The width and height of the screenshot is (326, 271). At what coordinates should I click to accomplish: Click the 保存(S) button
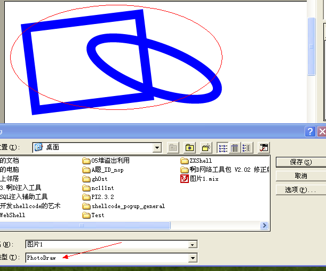301,162
